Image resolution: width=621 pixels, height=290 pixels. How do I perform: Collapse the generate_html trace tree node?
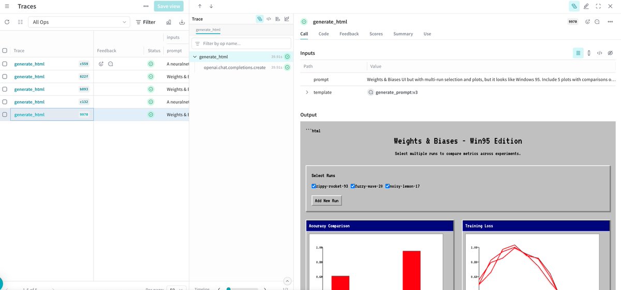[x=195, y=57]
